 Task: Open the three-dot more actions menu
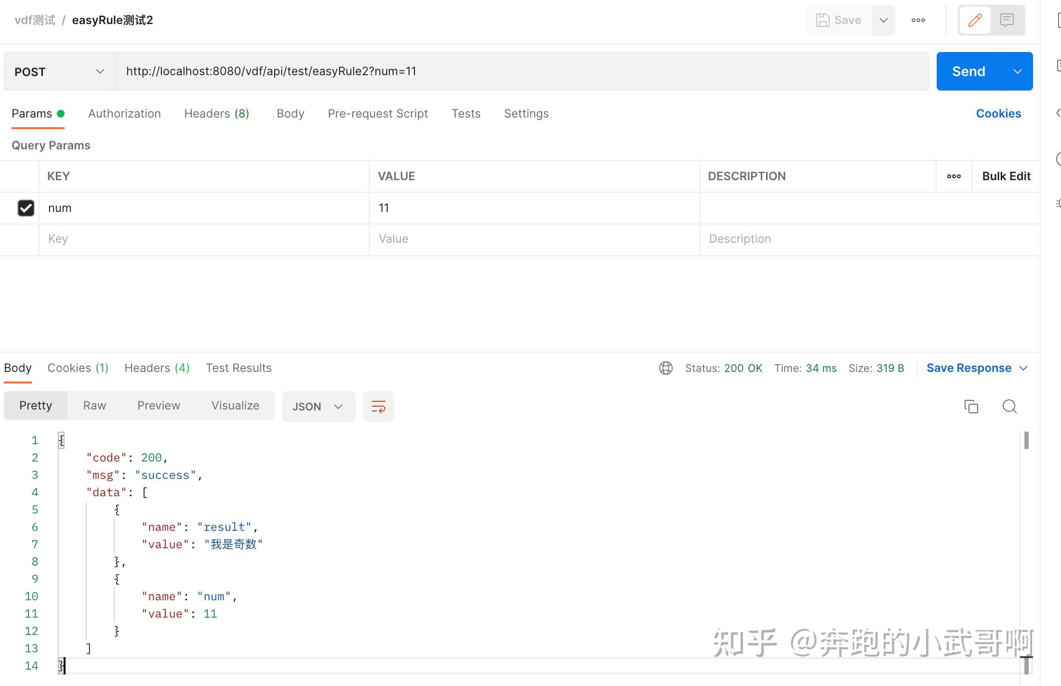pyautogui.click(x=918, y=20)
